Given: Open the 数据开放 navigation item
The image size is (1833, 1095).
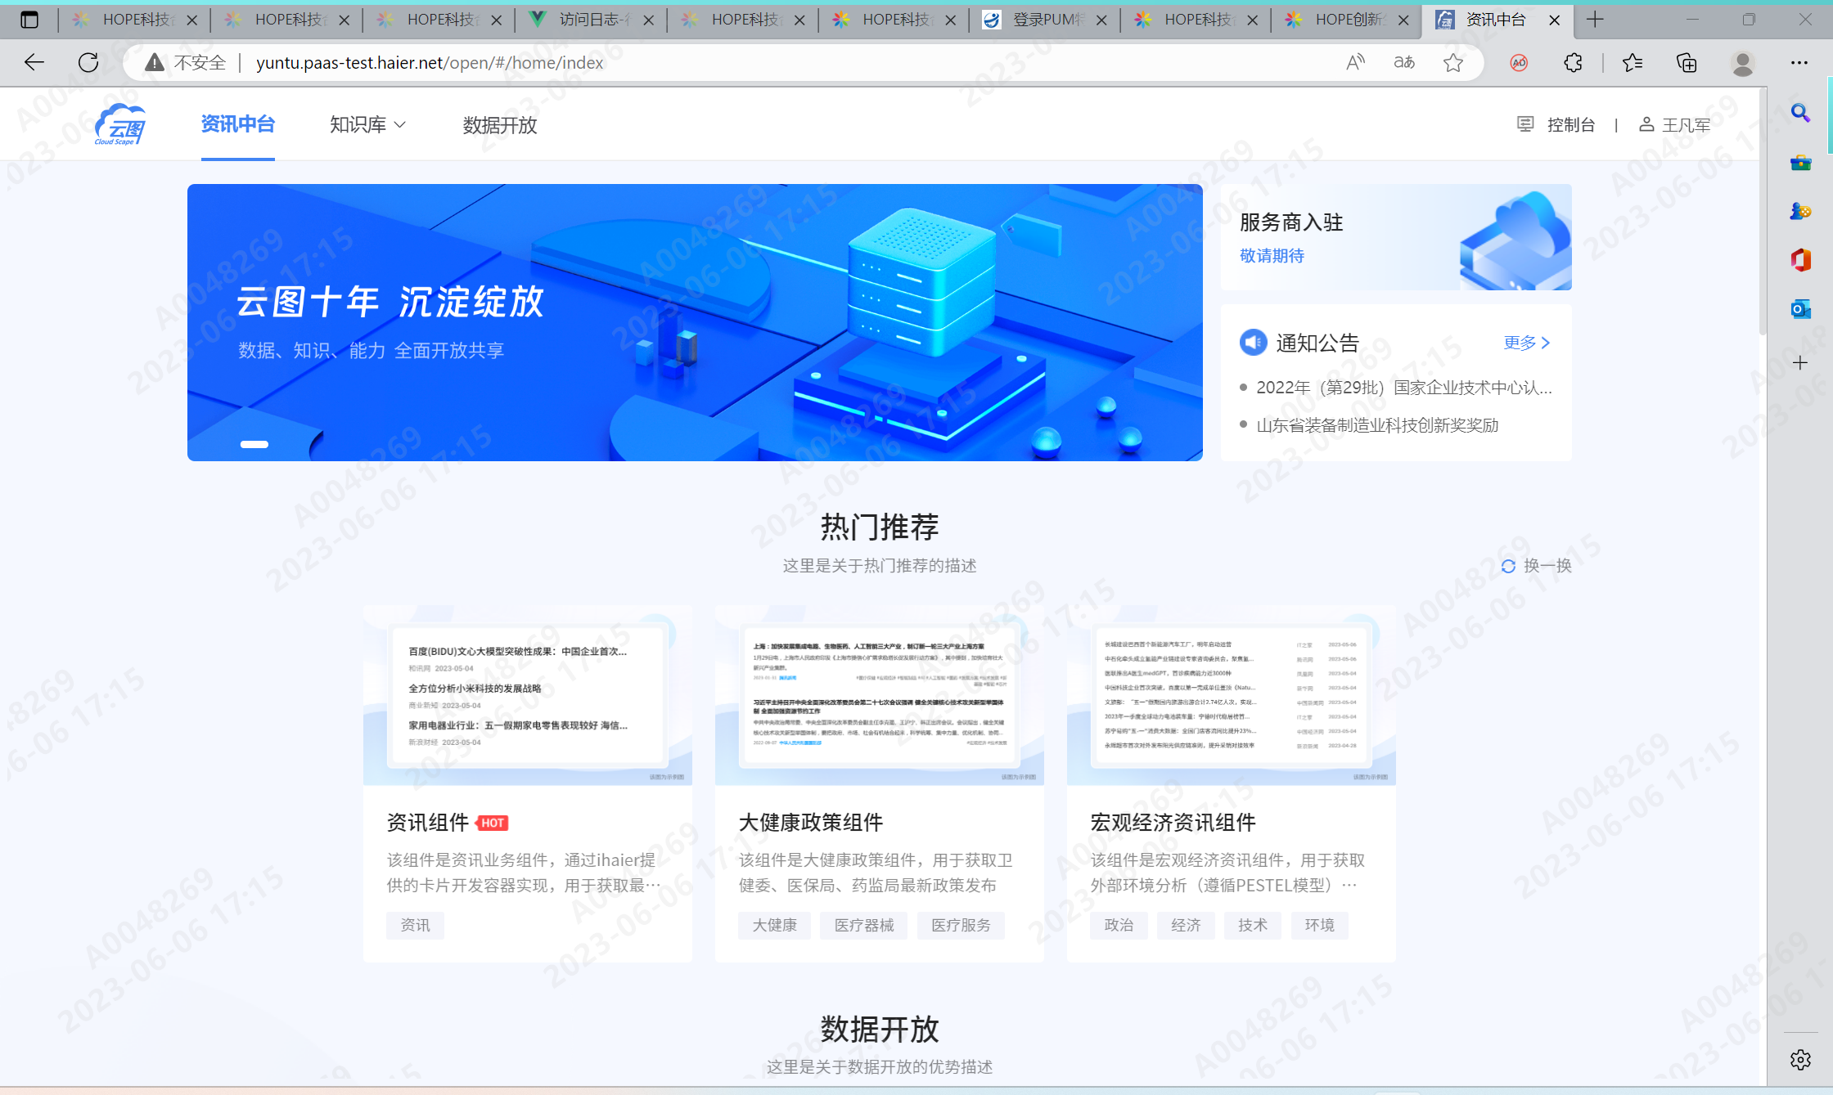Looking at the screenshot, I should coord(500,124).
